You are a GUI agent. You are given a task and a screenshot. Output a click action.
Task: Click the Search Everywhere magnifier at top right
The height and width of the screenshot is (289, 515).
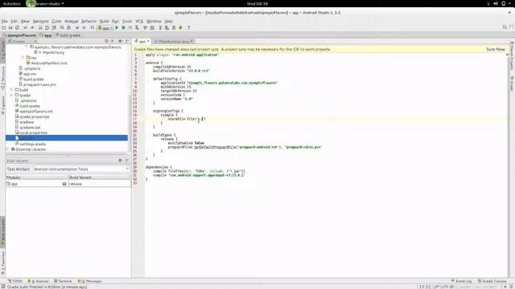click(505, 27)
